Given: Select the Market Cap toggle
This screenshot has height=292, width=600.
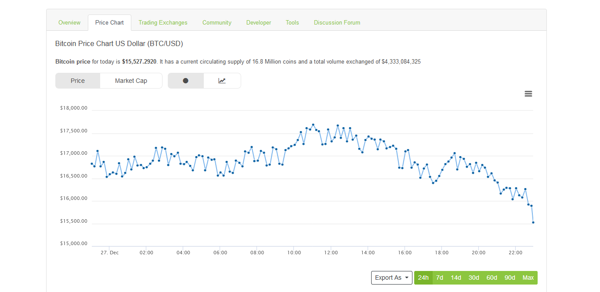Looking at the screenshot, I should (131, 81).
